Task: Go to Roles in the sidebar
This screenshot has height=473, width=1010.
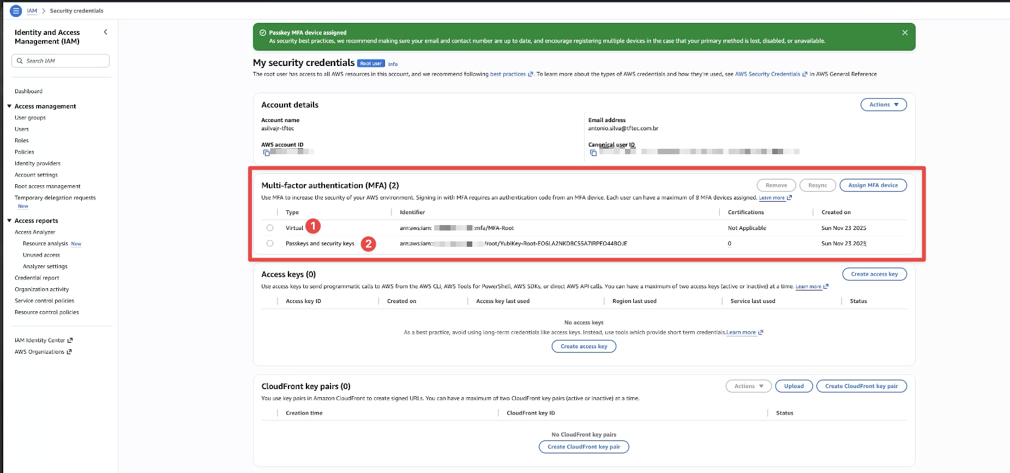Action: pyautogui.click(x=22, y=141)
